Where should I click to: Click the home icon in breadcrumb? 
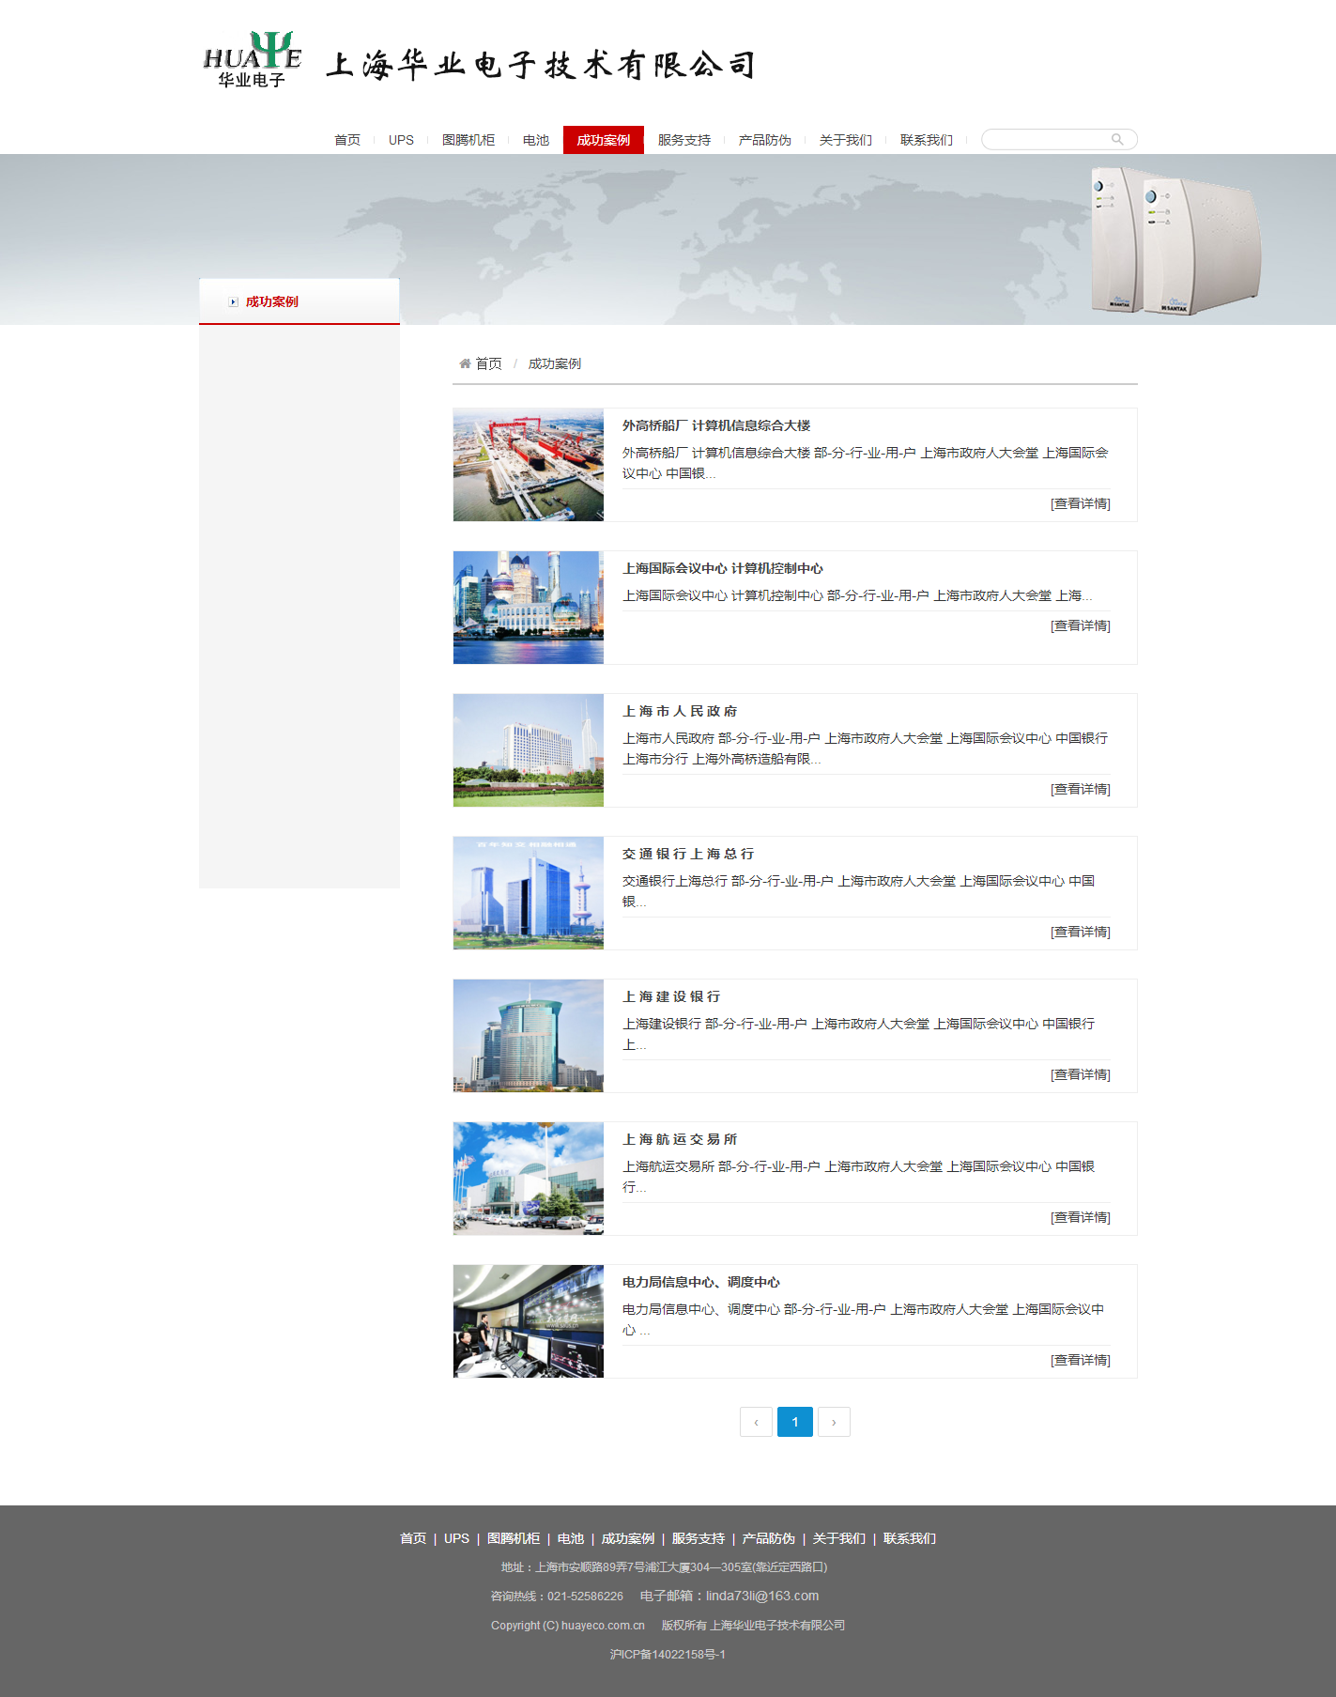click(465, 363)
